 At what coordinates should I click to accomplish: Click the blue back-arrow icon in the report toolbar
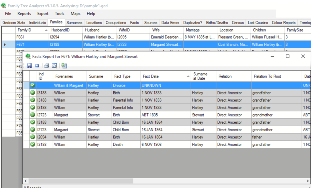[37, 66]
